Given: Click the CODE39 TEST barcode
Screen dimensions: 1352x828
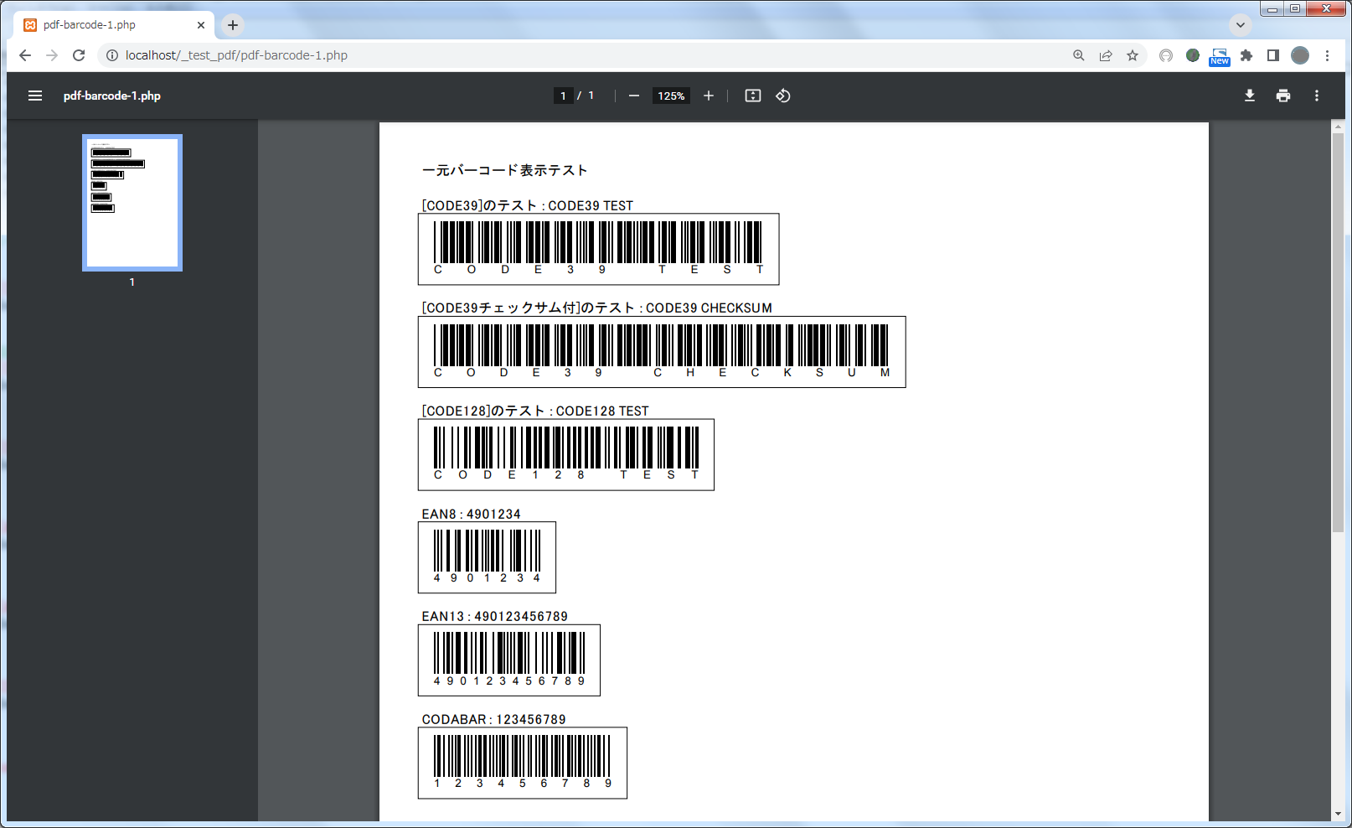Looking at the screenshot, I should click(599, 249).
